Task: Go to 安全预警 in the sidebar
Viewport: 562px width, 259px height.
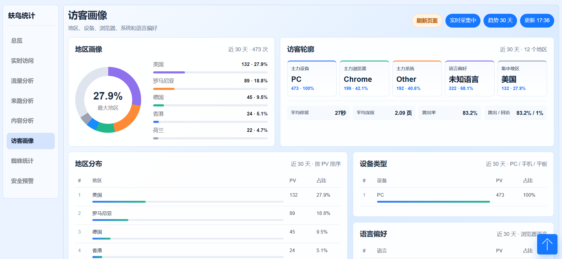Action: point(31,181)
